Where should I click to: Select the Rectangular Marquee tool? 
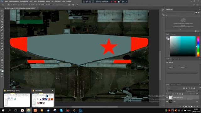pos(2,13)
